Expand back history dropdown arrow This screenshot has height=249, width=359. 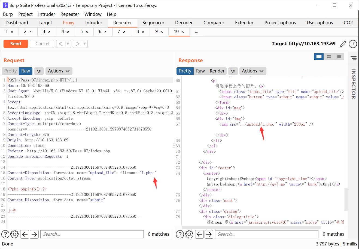pos(68,44)
